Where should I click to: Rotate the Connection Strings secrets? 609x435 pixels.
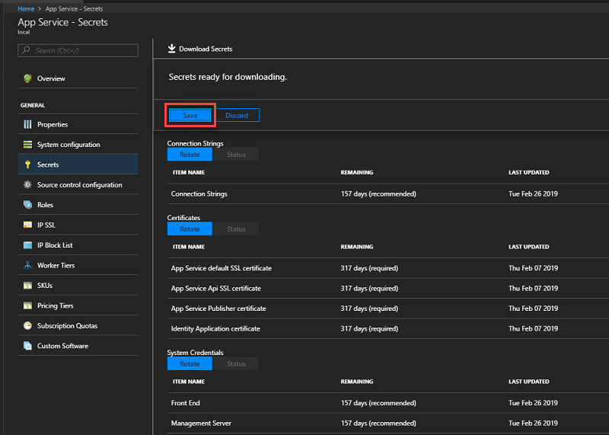click(x=190, y=155)
